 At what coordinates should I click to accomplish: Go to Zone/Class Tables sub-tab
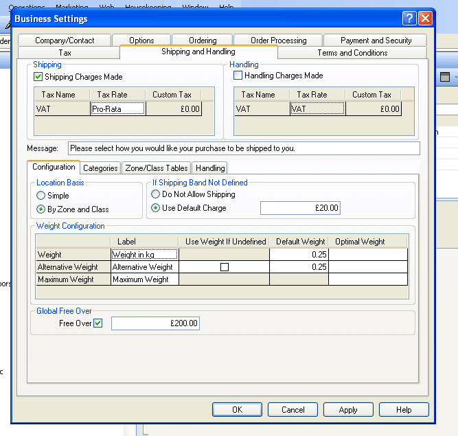click(x=157, y=168)
